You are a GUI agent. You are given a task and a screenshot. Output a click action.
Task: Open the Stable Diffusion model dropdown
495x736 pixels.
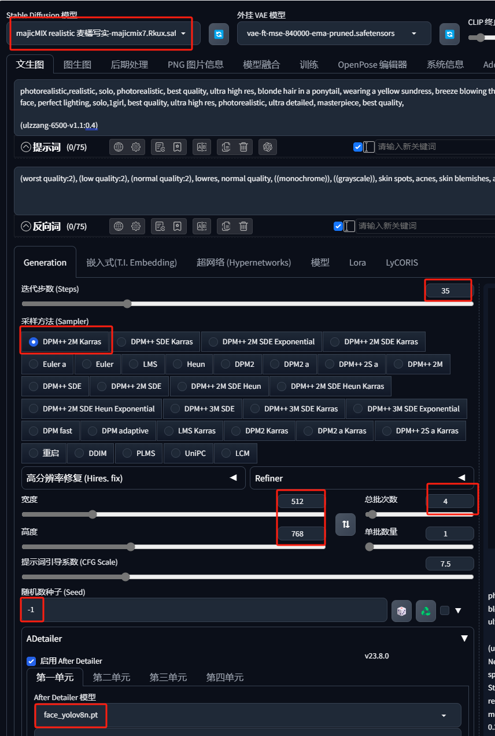[x=105, y=34]
